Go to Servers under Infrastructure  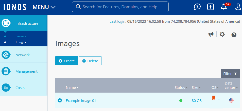[x=21, y=36]
